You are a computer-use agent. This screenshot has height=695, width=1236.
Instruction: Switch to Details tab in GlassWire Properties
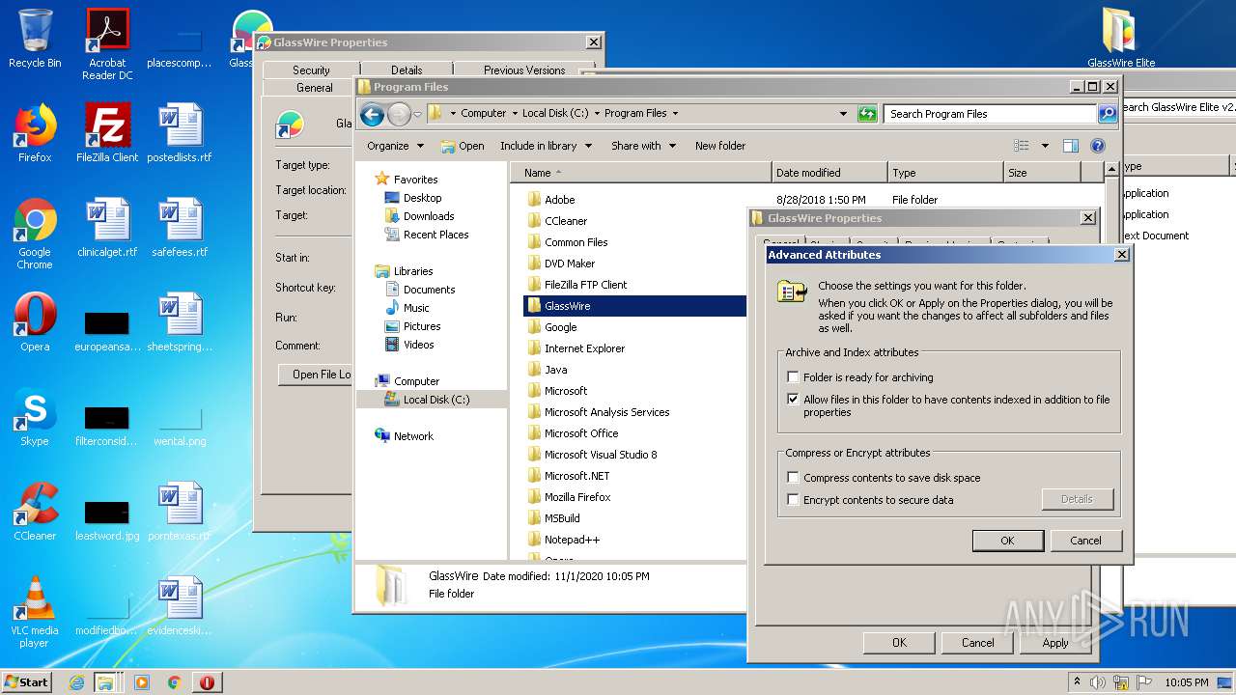(x=407, y=70)
